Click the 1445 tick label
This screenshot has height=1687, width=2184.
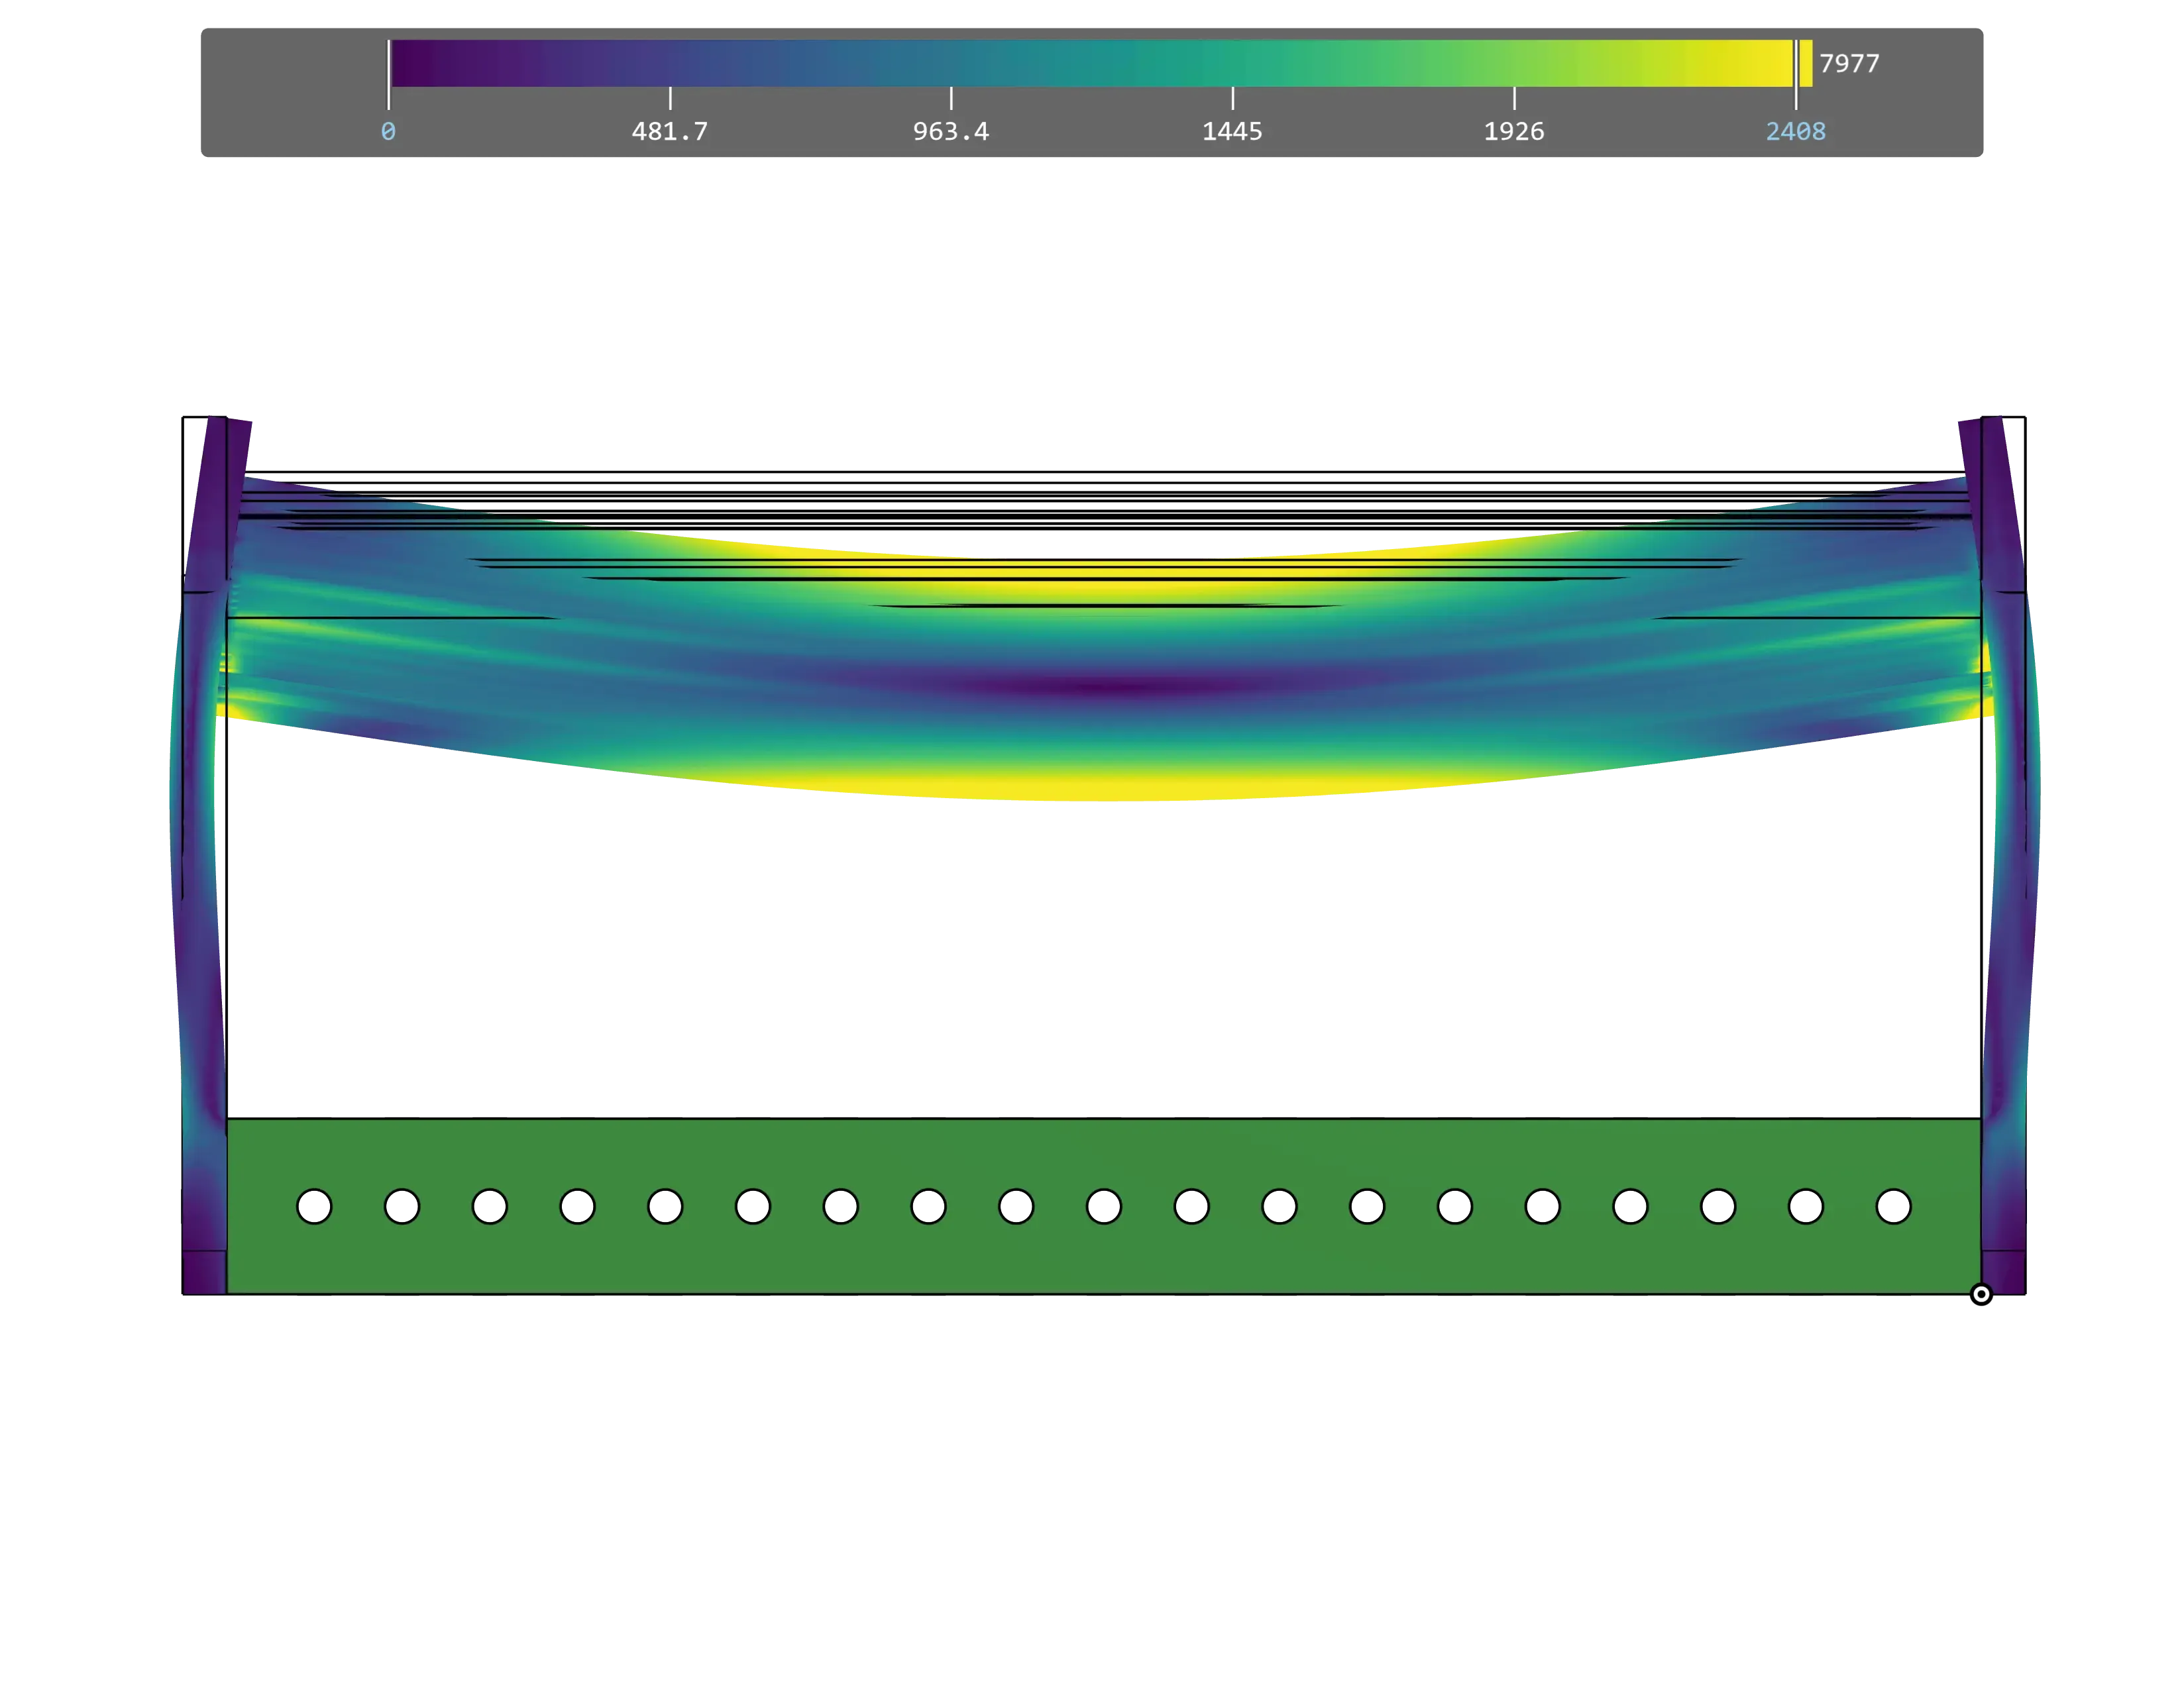coord(1232,132)
